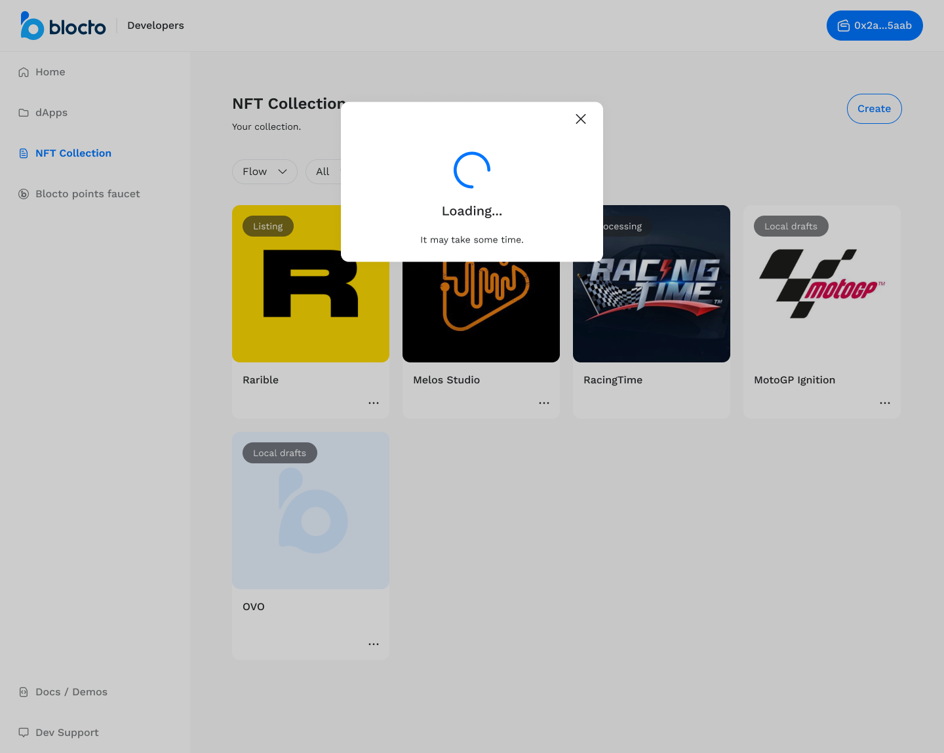Screen dimensions: 944x753
Task: Open the MotoGP Ignition collection thumbnail
Action: (x=822, y=284)
